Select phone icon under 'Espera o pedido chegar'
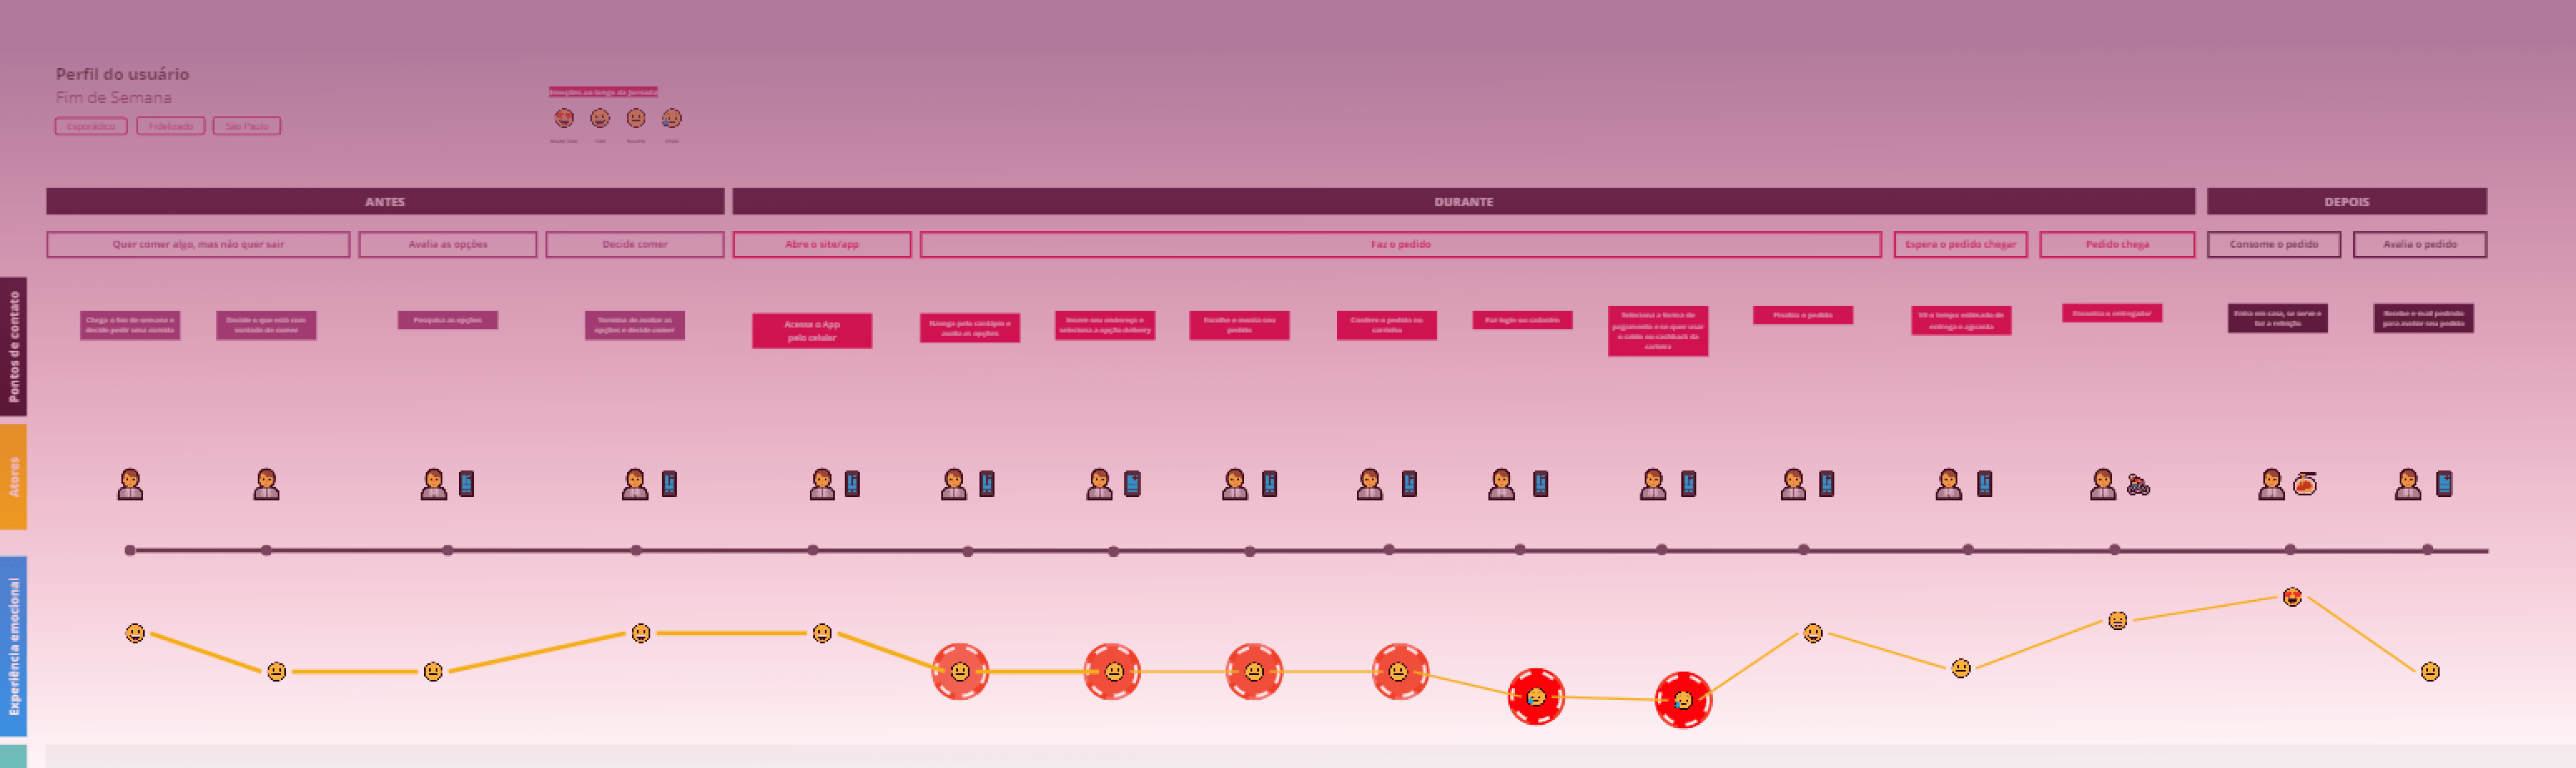2576x768 pixels. pos(1985,484)
